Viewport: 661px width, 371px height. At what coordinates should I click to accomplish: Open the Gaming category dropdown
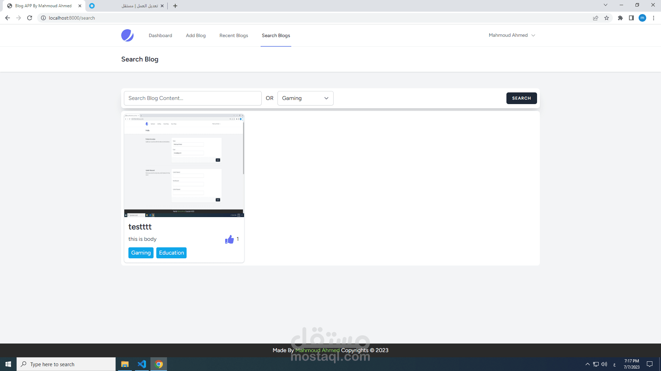point(305,98)
